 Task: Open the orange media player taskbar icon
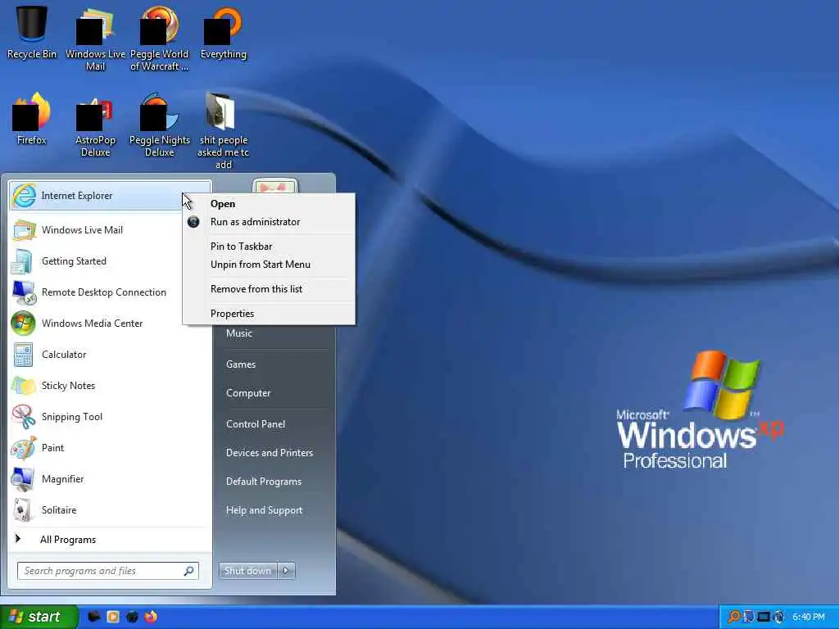click(x=113, y=617)
